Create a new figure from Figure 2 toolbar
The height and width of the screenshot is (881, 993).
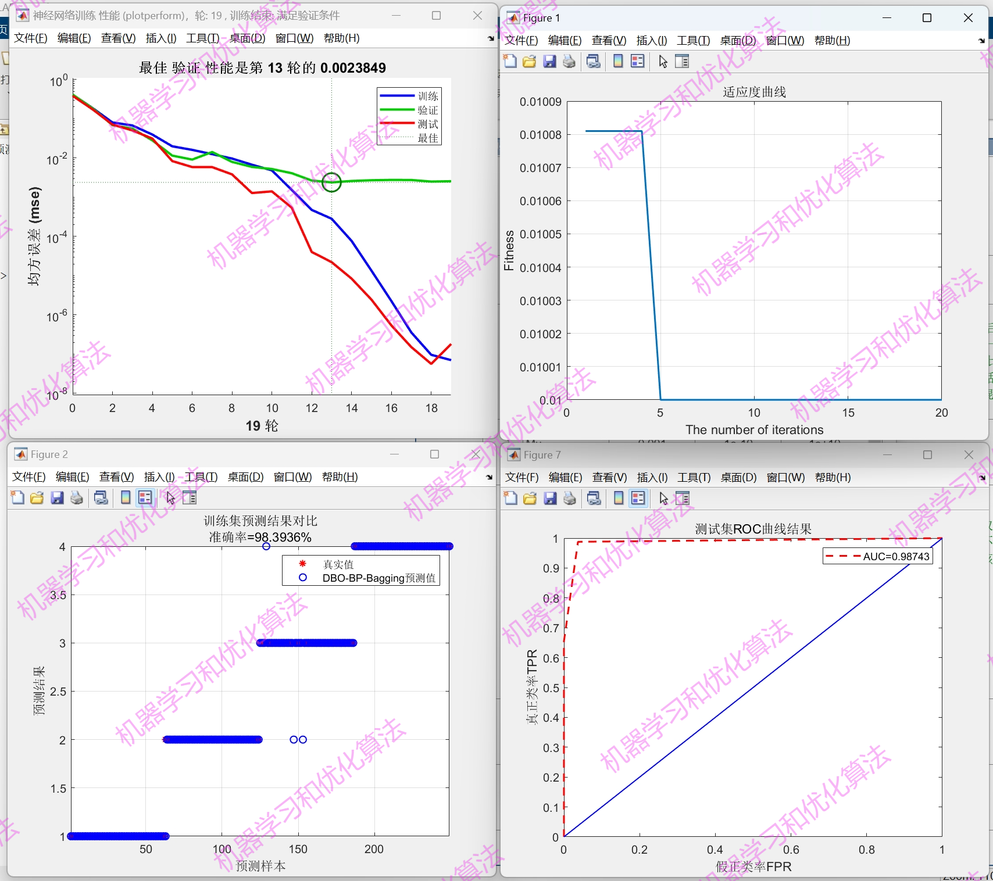17,497
